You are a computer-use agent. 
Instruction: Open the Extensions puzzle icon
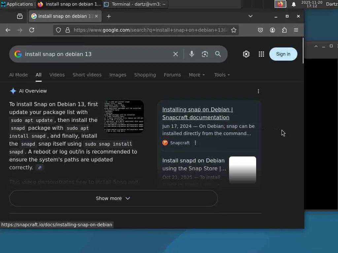(284, 30)
